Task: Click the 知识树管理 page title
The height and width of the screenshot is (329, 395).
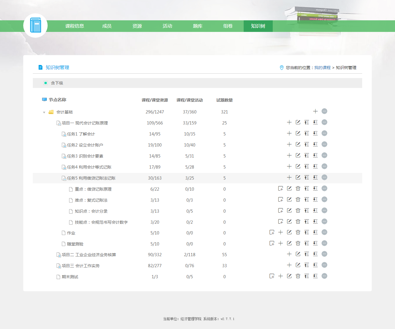Action: (58, 67)
